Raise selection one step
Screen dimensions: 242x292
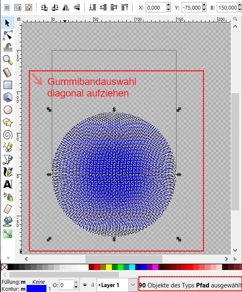(x=114, y=7)
